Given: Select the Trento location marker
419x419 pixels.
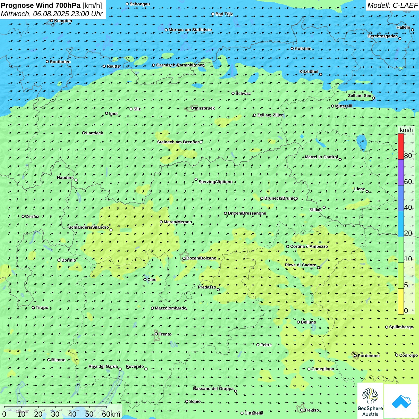Looking at the screenshot, I should click(156, 334).
